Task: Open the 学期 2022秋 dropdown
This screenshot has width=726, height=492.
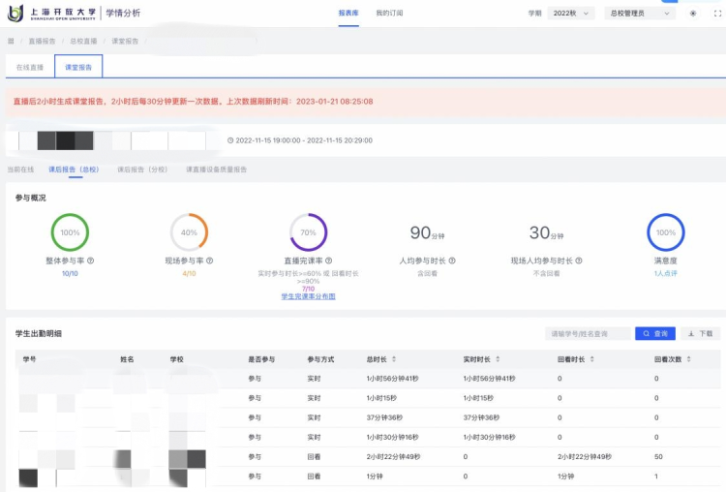Action: pos(574,14)
